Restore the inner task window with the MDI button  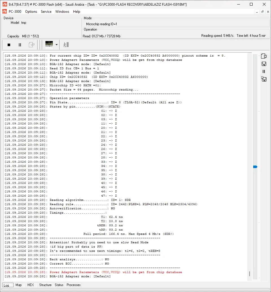click(263, 12)
